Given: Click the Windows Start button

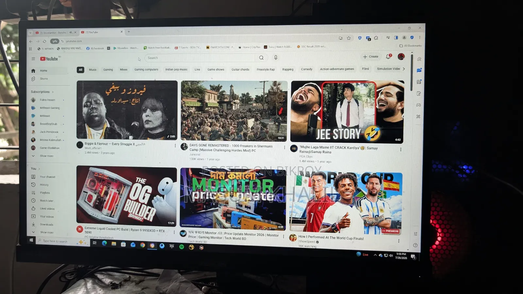Looking at the screenshot, I should (31, 240).
